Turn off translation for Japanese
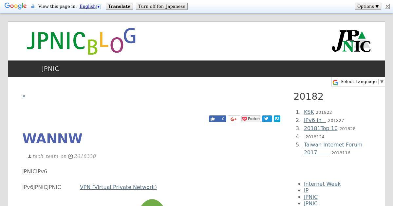This screenshot has width=393, height=206. click(162, 6)
